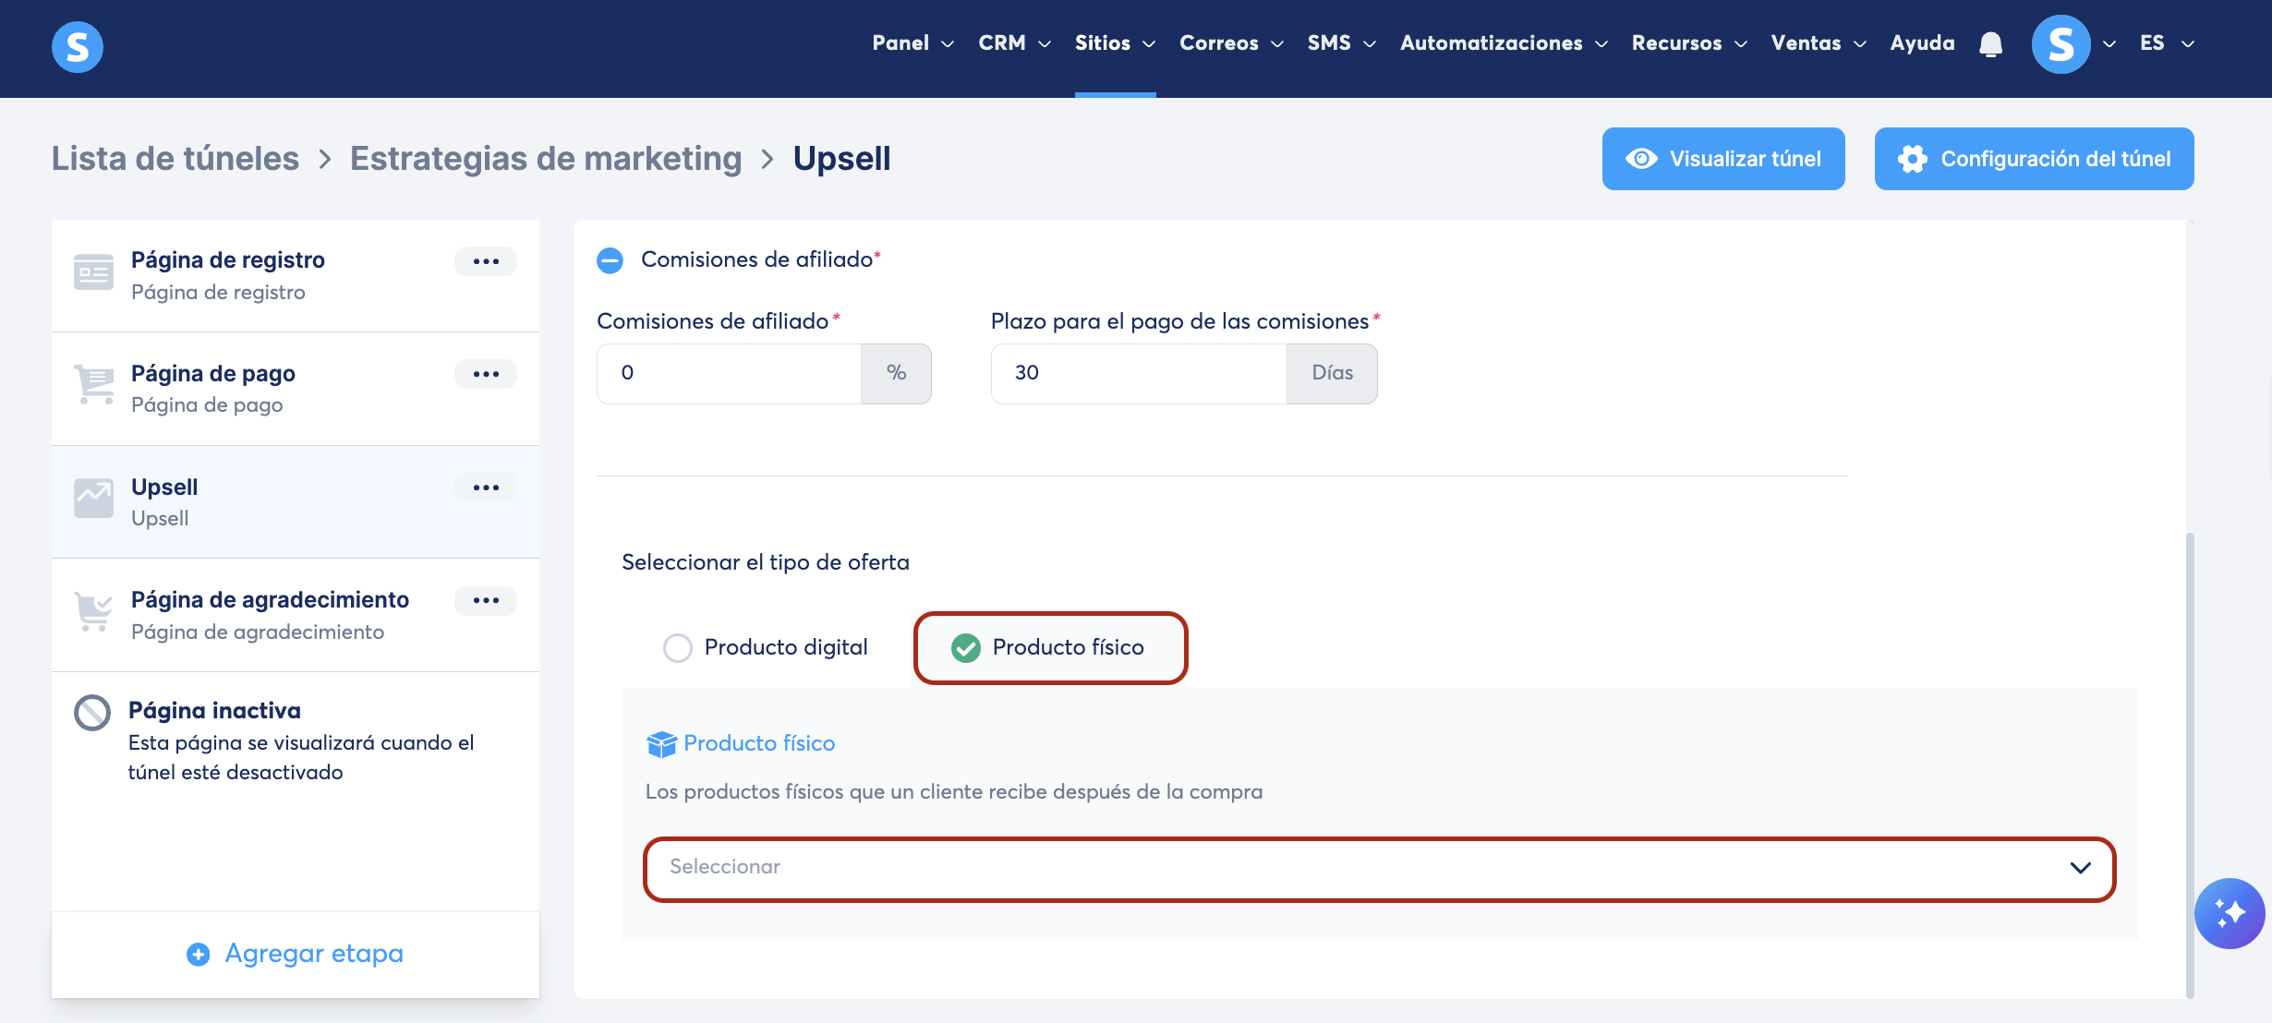Screen dimensions: 2272x1023
Task: Open the Seleccionar physical product dropdown
Action: (1379, 868)
